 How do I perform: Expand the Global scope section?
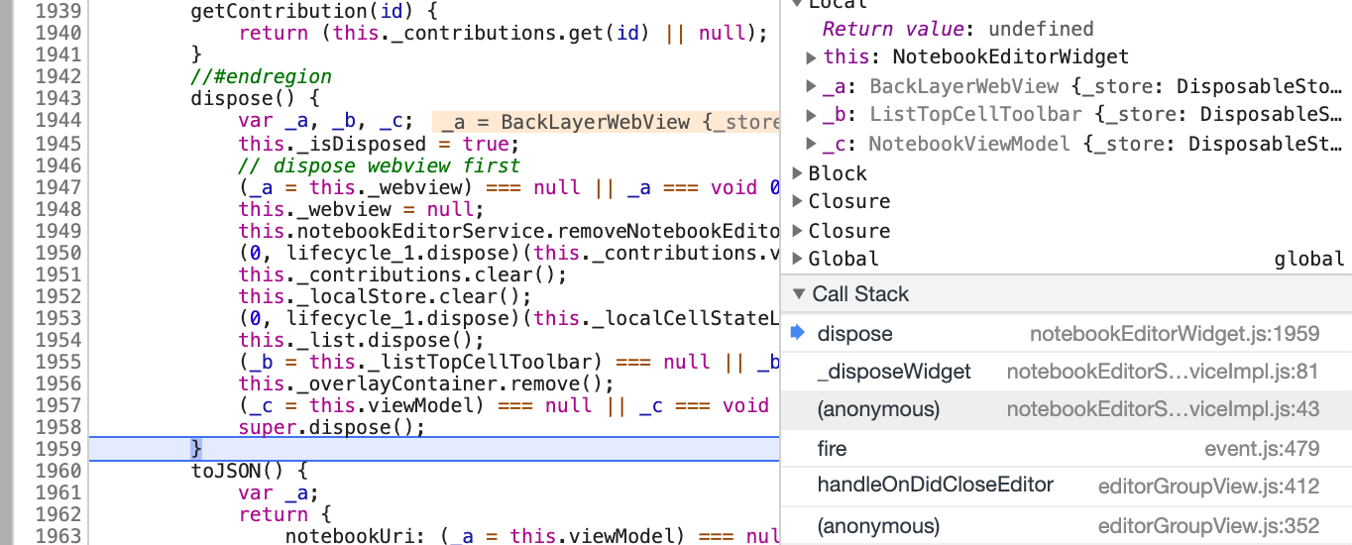pos(799,259)
